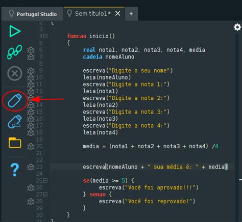242x222 pixels.
Task: Click the 'cadeia' keyword on line 7
Action: click(92, 57)
